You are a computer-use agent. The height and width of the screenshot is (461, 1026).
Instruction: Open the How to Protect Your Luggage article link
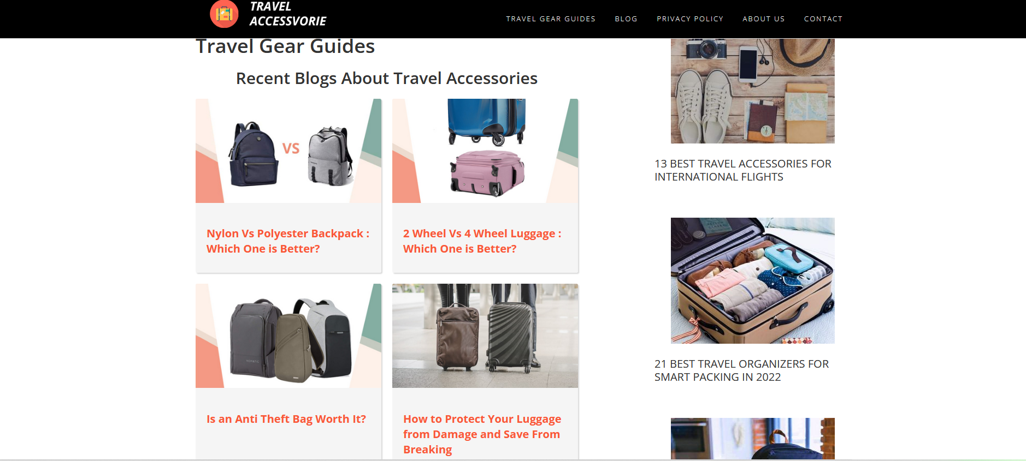tap(482, 434)
